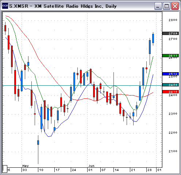The width and height of the screenshot is (181, 175).
Task: Click the 2200 price scale value
Action: pos(173,133)
